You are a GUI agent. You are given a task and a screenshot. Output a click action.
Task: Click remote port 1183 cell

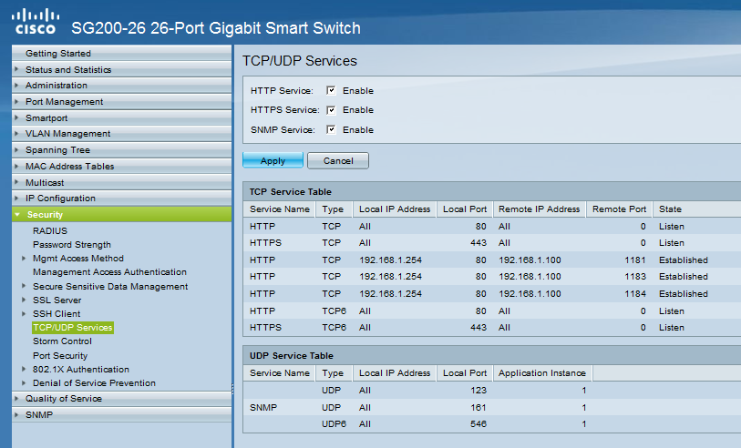634,277
